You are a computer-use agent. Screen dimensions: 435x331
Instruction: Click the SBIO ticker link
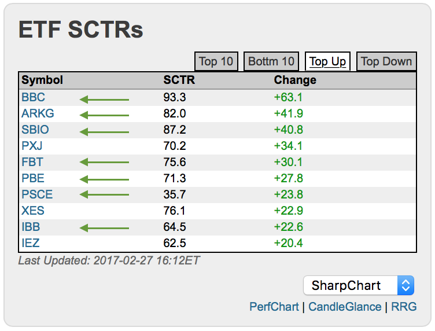(x=35, y=130)
